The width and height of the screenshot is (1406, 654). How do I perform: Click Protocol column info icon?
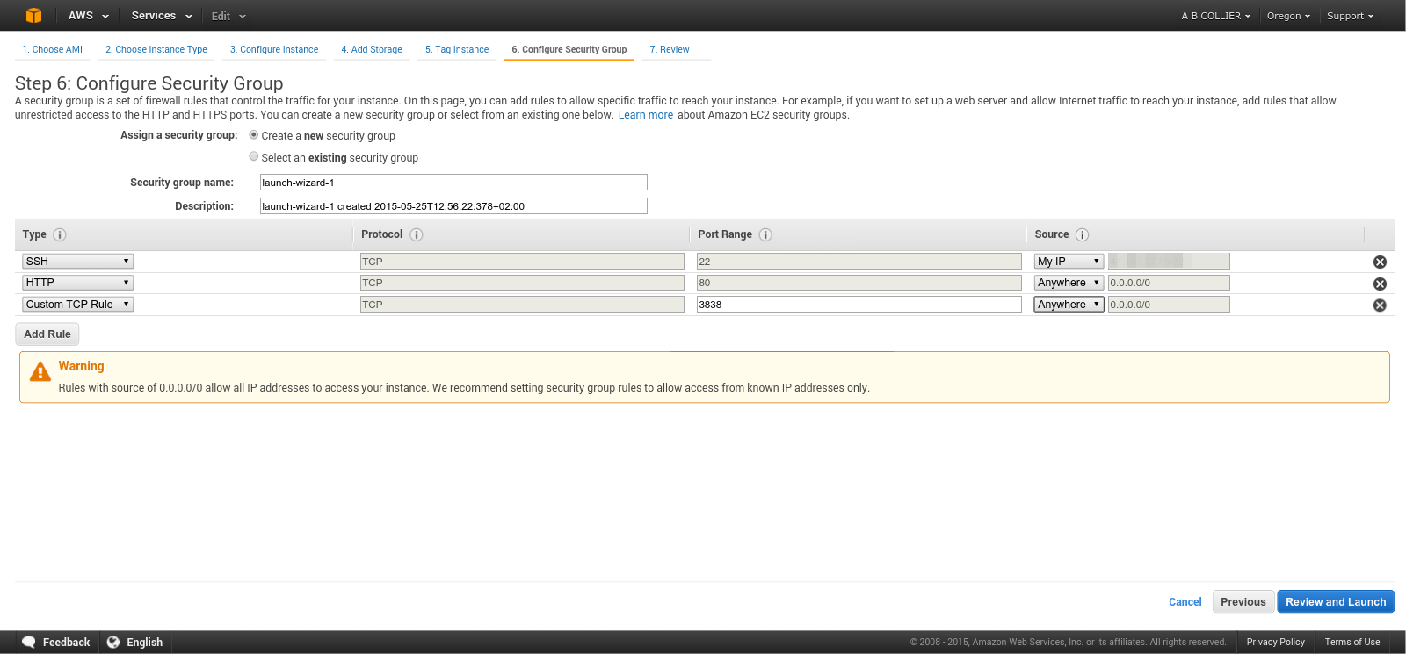[x=417, y=234]
